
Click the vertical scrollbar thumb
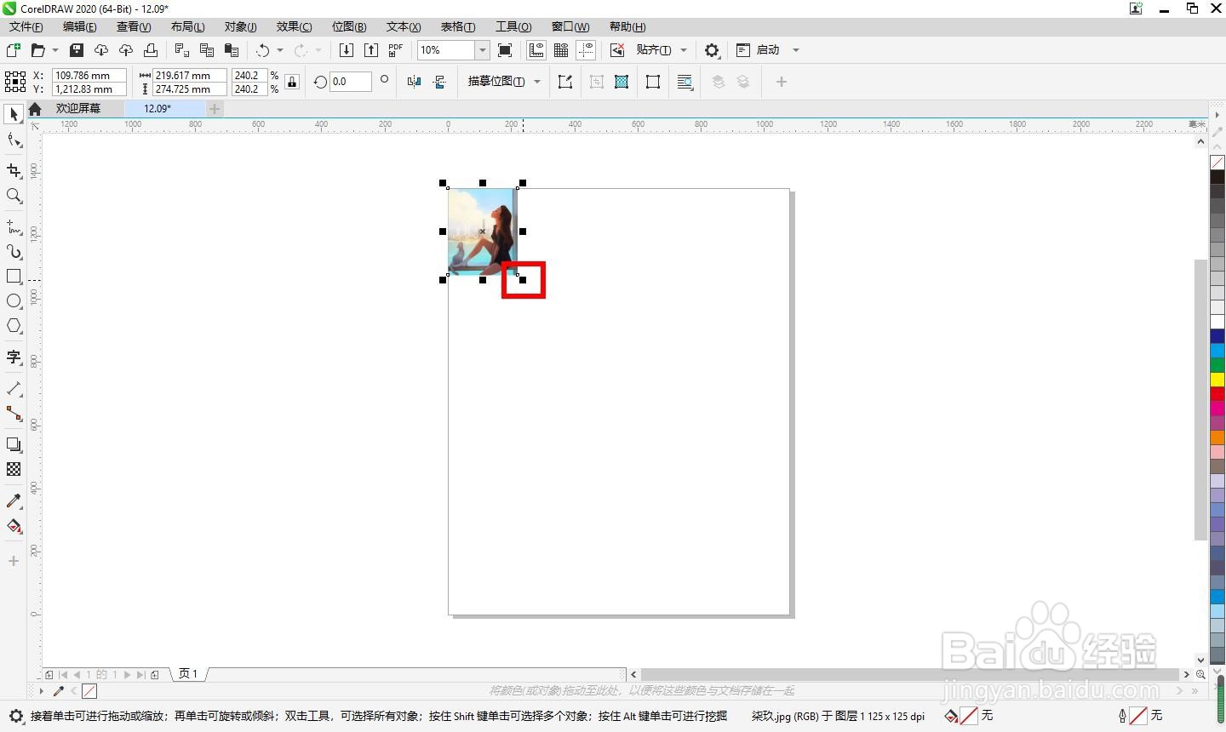tap(1200, 400)
